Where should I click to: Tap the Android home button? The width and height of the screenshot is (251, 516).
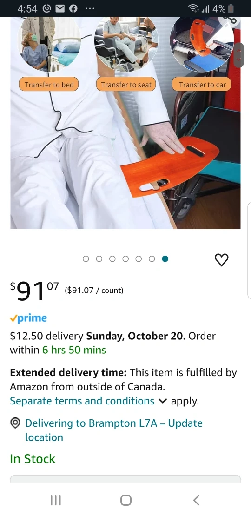coord(125,500)
